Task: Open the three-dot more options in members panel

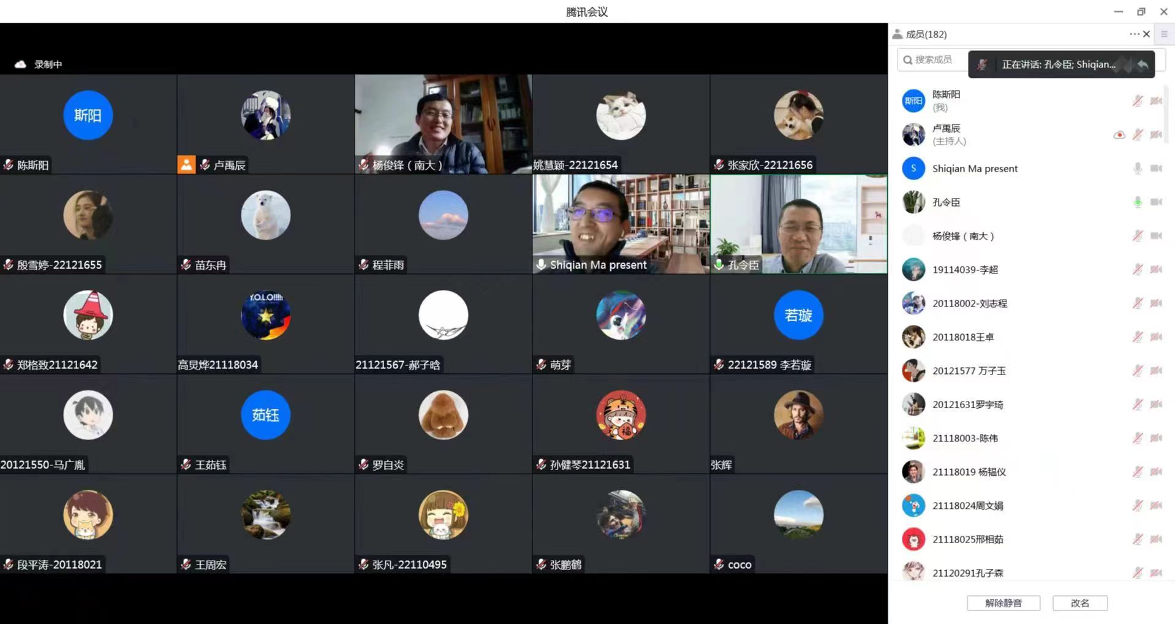Action: pyautogui.click(x=1134, y=34)
